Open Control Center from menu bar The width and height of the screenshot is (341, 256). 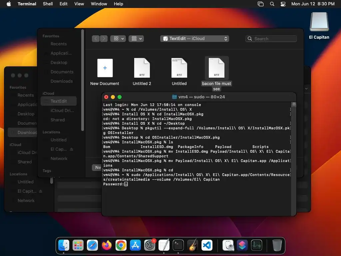[283, 4]
